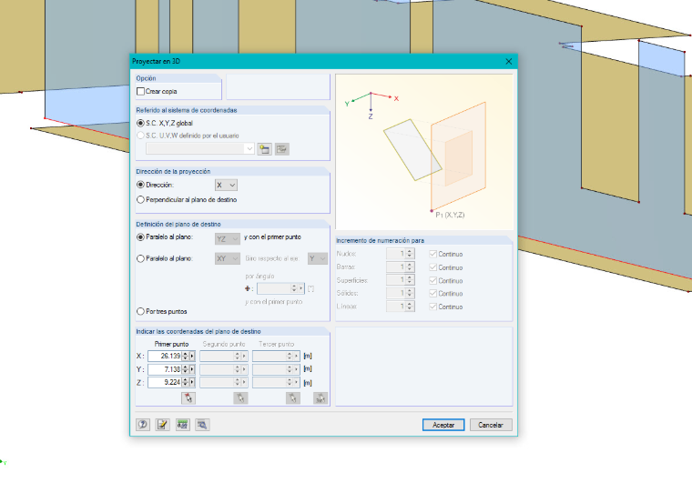Edit user coordinate system icon

coord(282,149)
